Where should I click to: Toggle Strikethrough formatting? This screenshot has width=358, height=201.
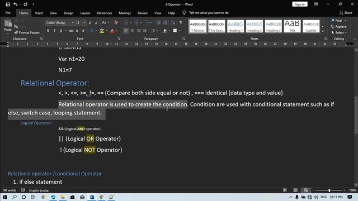71,31
